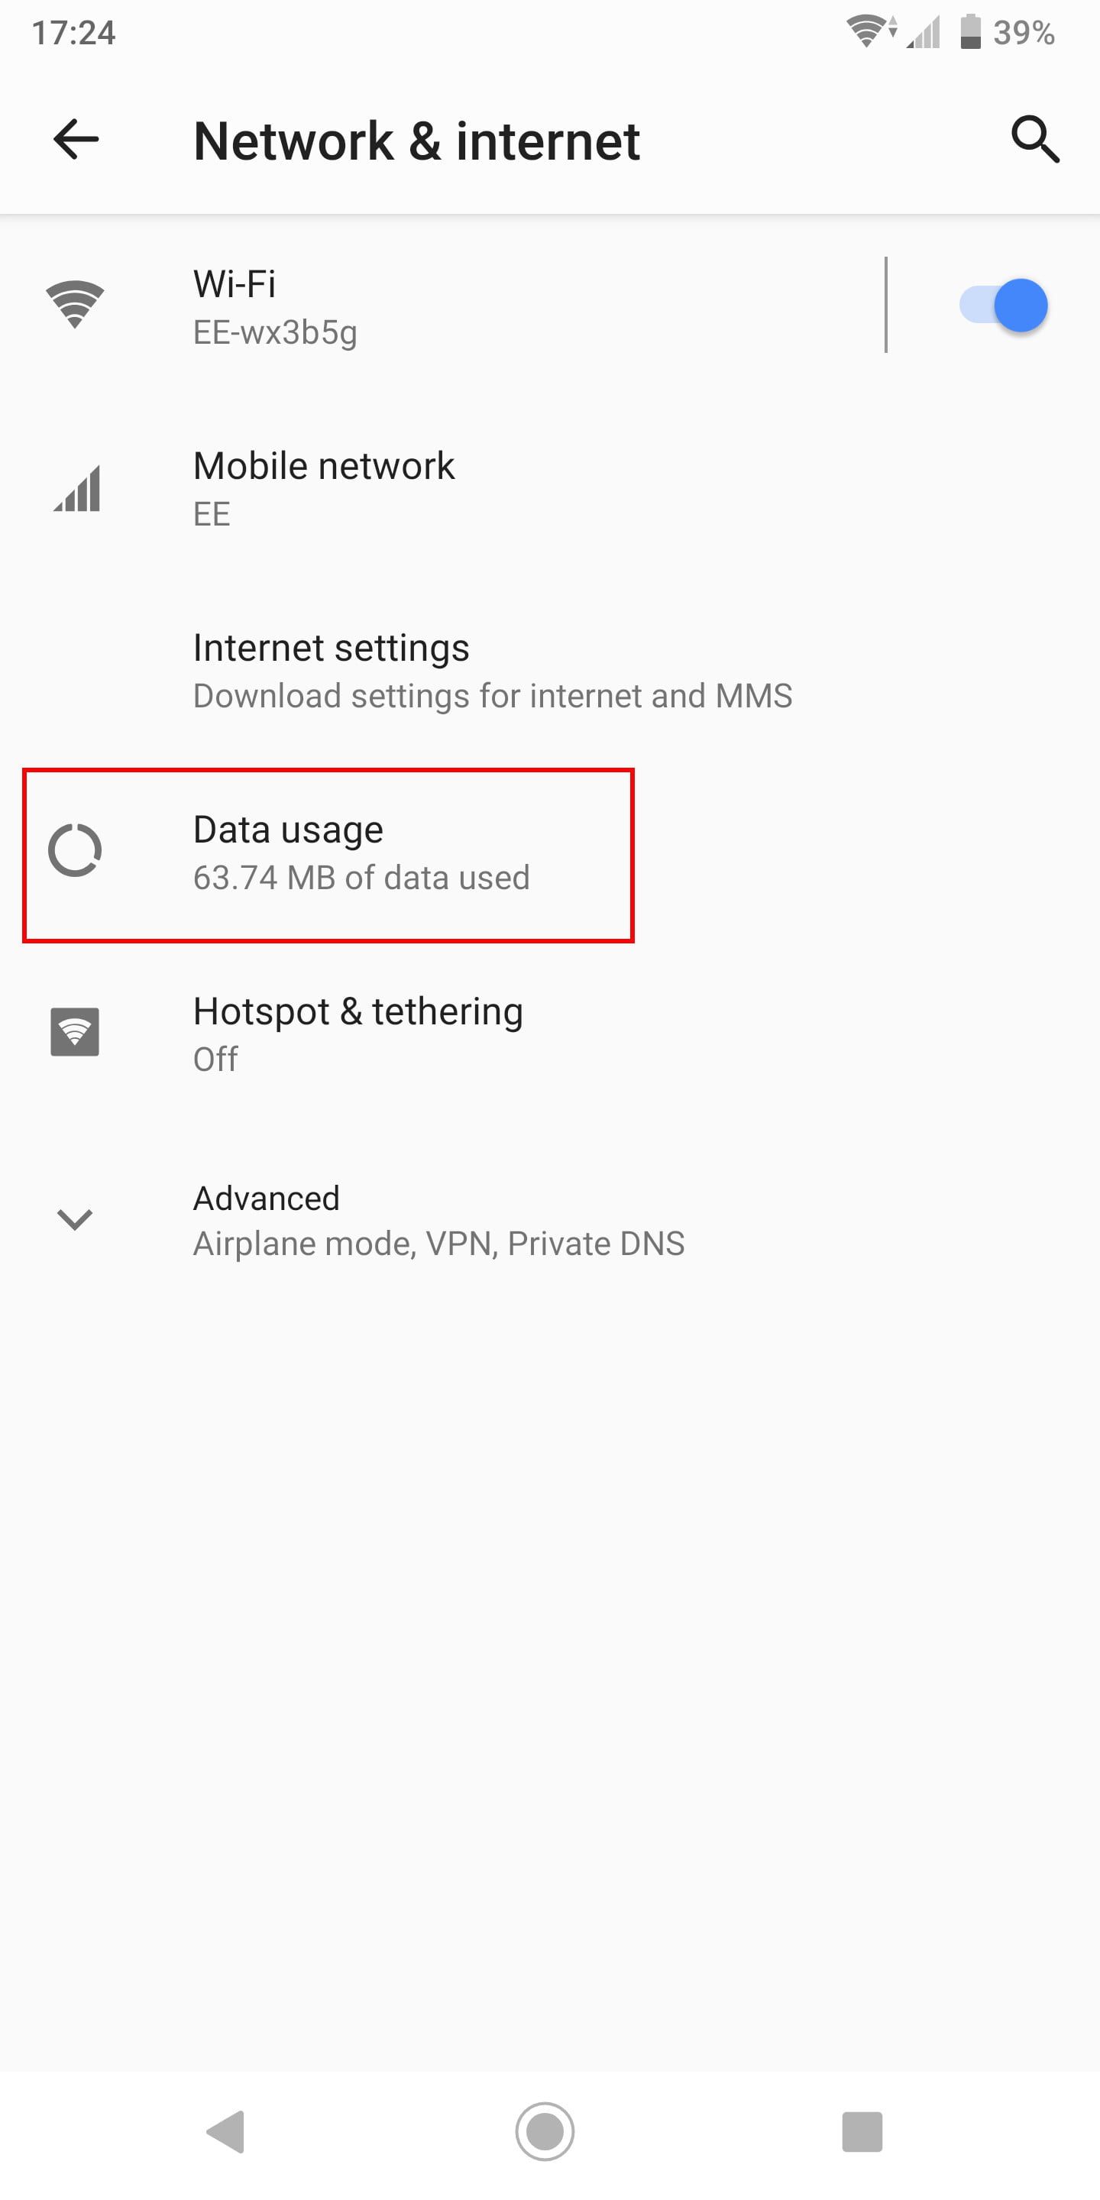The width and height of the screenshot is (1100, 2200).
Task: Tap the Wi-Fi signal icon
Action: (75, 305)
